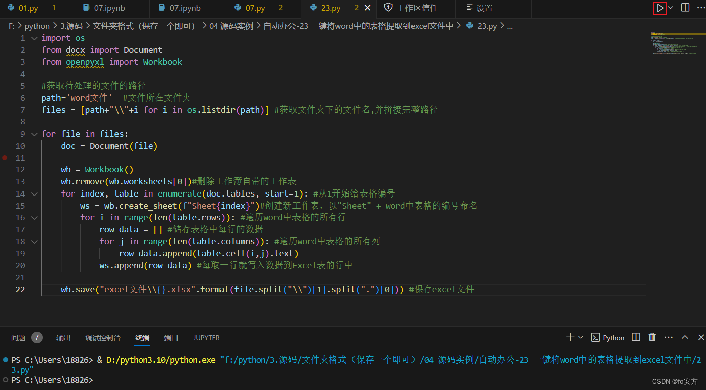Select the Python terminal entry
The width and height of the screenshot is (706, 390).
[x=608, y=338]
